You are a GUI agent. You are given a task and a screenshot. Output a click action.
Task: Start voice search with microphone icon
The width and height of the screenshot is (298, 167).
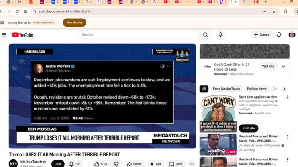(220, 34)
